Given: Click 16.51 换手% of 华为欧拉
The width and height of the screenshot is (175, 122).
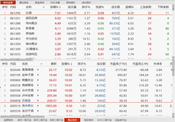Looking at the screenshot, I should 86,39.
